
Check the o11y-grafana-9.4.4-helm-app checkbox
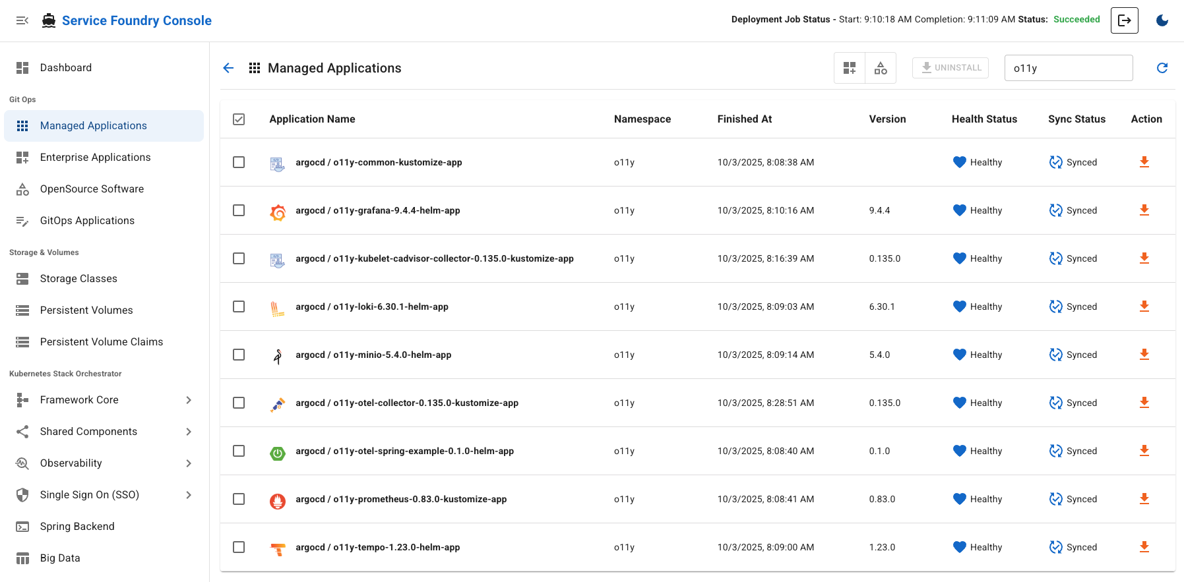click(x=239, y=210)
